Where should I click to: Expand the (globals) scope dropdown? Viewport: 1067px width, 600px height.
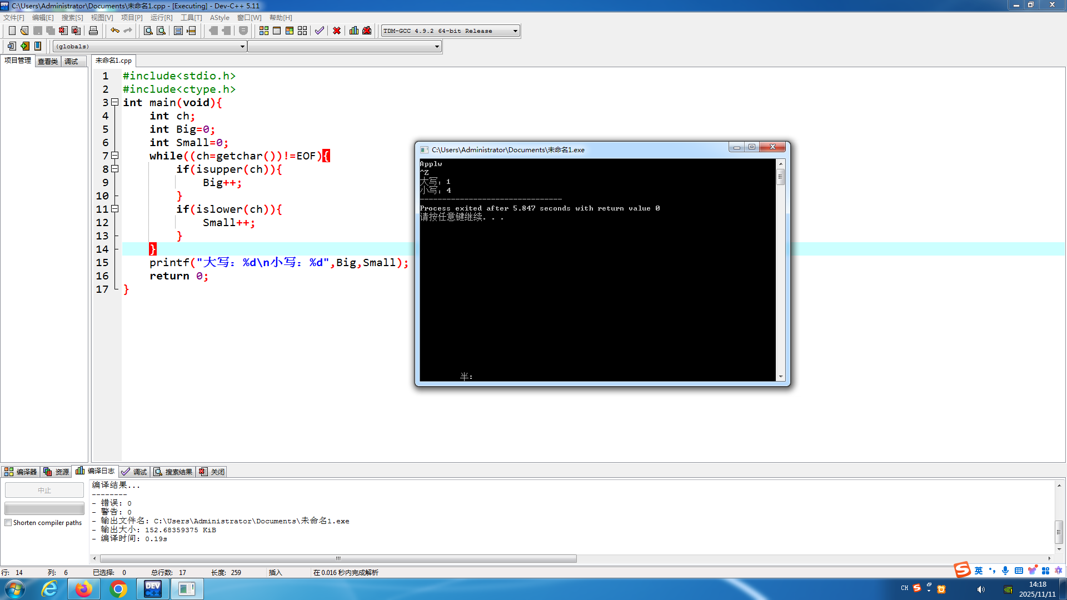pyautogui.click(x=242, y=47)
